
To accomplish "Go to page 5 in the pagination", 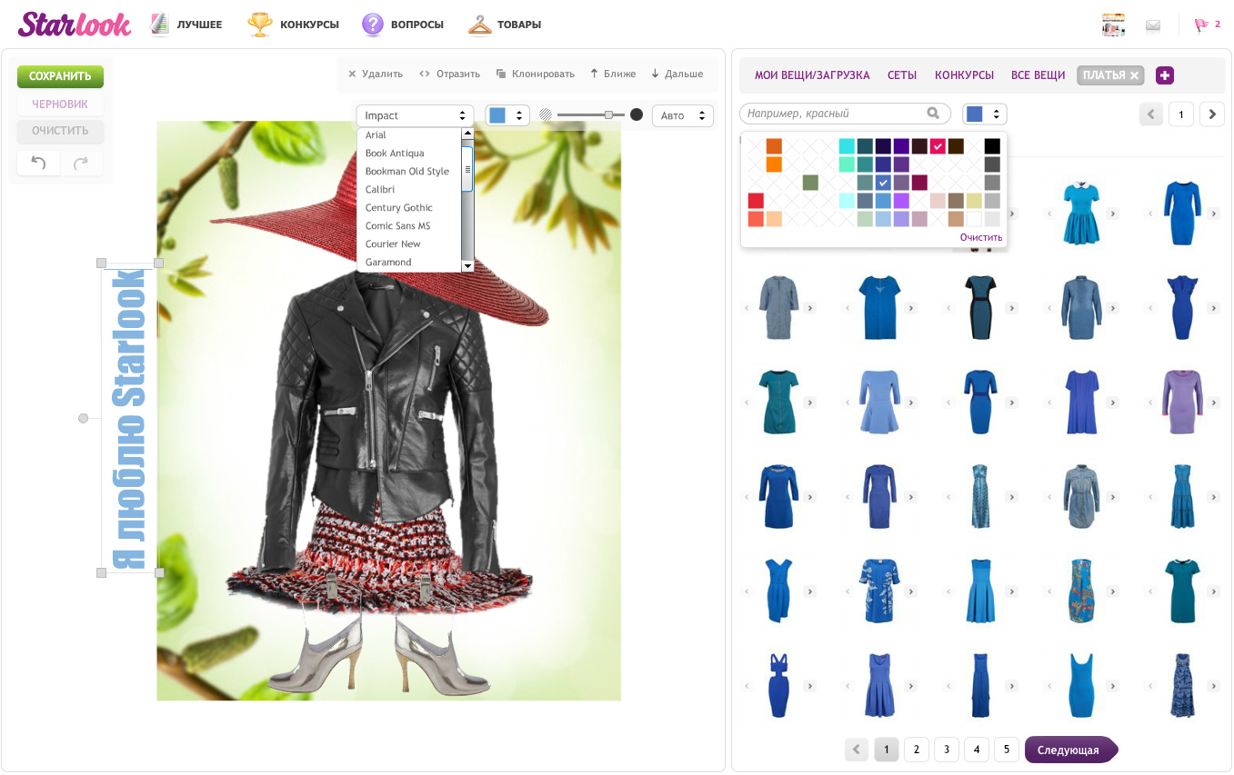I will (1007, 750).
